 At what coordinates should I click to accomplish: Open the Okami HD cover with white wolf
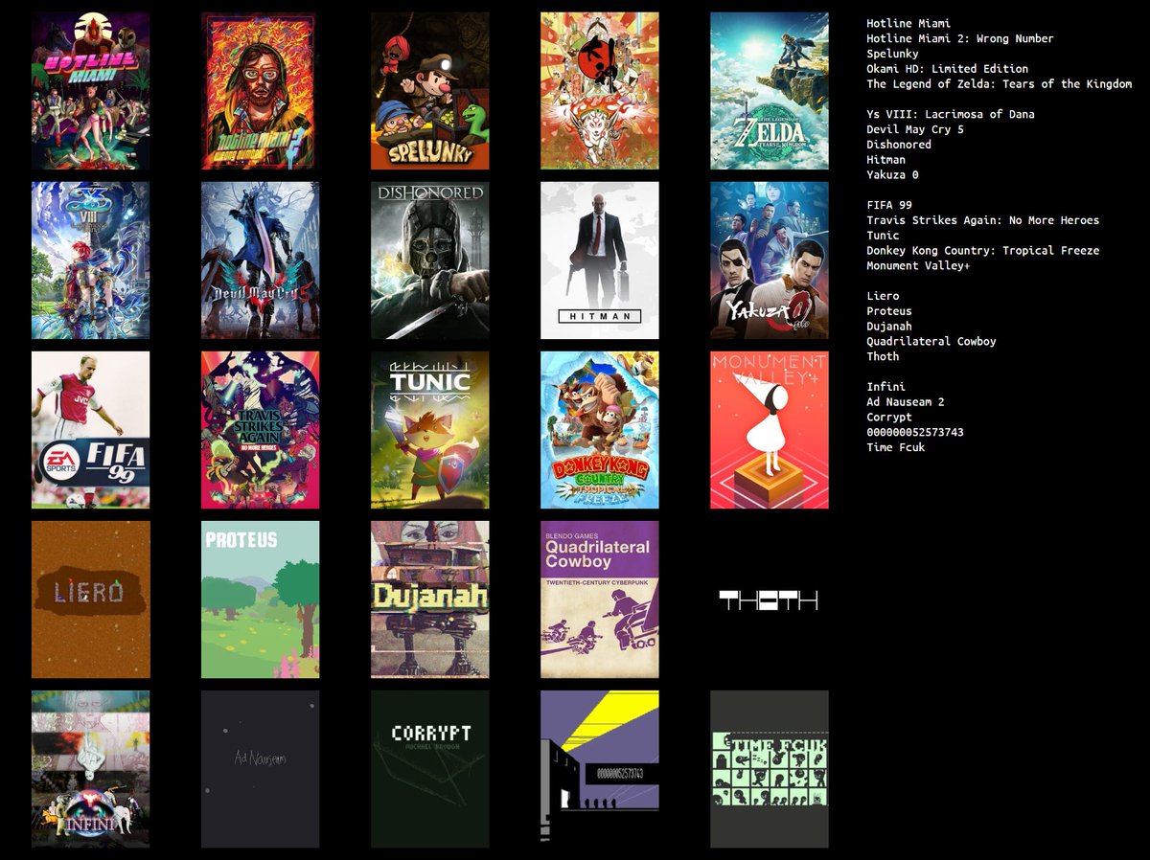coord(599,91)
